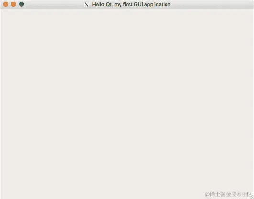Screen dimensions: 254x199
Task: Click the title bar right of the title
Action: 210,4
